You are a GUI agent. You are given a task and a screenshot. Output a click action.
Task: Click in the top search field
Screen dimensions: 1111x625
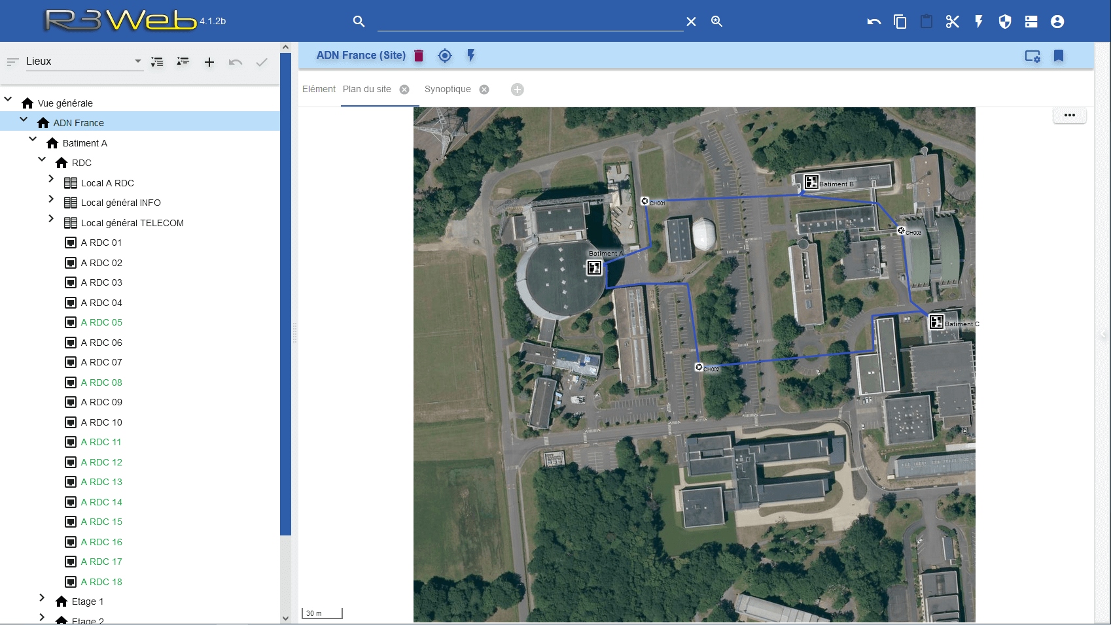tap(530, 22)
